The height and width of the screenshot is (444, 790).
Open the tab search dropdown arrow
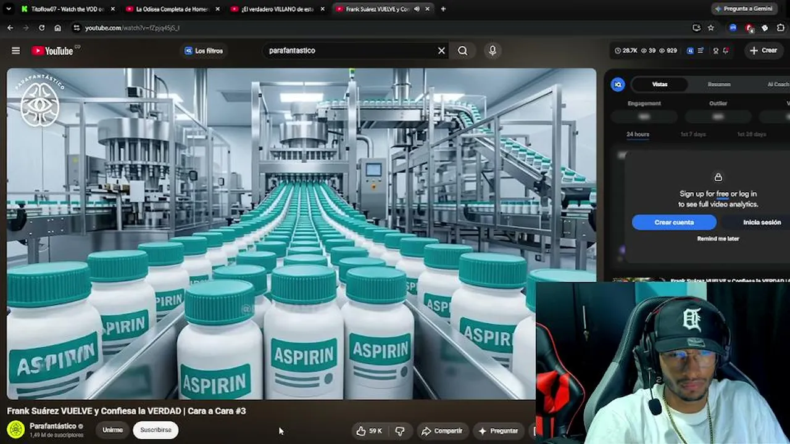(8, 9)
